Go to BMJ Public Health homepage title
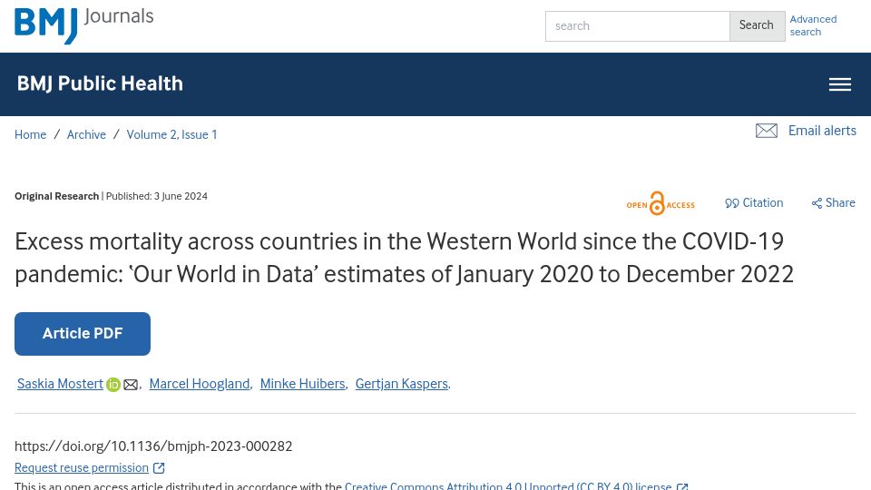The height and width of the screenshot is (490, 871). [x=100, y=83]
